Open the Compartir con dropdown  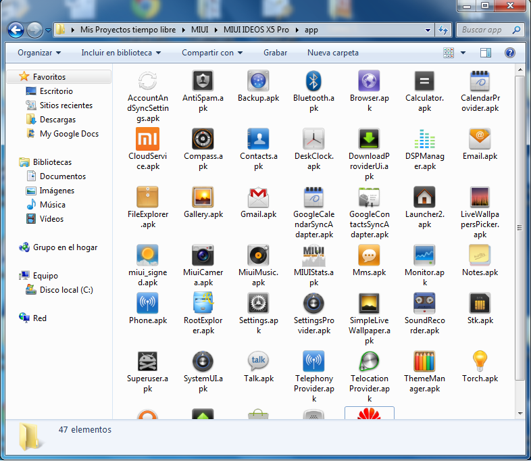click(x=212, y=53)
